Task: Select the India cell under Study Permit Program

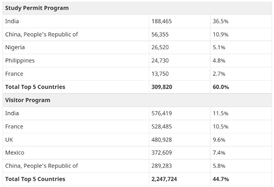Action: [12, 21]
